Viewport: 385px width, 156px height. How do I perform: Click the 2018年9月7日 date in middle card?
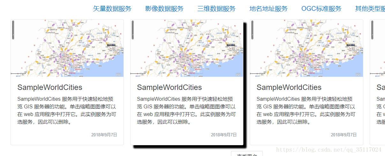pos(224,135)
